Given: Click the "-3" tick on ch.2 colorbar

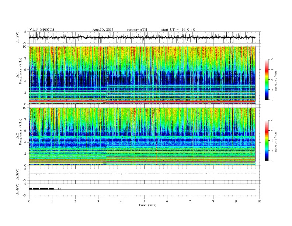Looking at the screenshot, I should (272, 120).
